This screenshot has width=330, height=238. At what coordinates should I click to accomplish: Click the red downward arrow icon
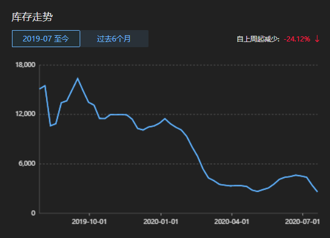coord(317,39)
